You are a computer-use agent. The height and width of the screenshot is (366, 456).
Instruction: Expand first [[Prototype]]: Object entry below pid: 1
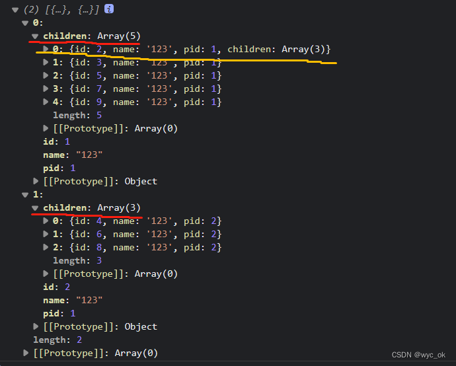[36, 181]
